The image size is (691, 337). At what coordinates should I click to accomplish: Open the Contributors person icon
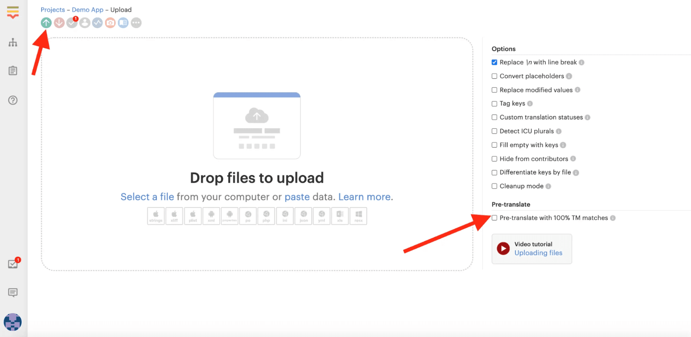[85, 23]
